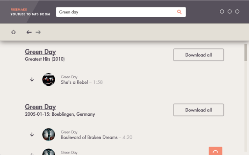Viewport: 249px width, 155px height.
Task: Navigate forward with the right arrow
Action: point(38,32)
